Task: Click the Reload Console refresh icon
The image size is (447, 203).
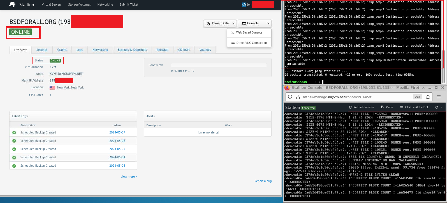Action: [350, 107]
